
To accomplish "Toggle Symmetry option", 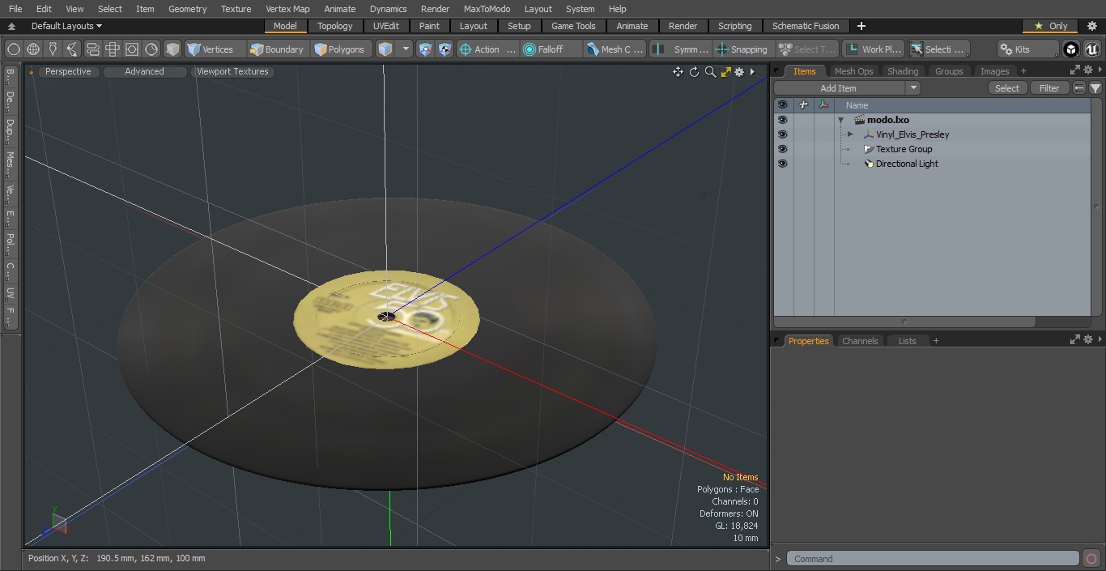I will (681, 49).
